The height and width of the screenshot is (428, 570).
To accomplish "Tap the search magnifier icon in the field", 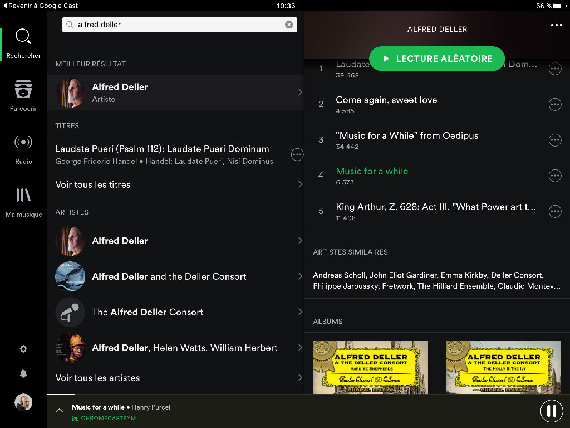I will [x=70, y=25].
